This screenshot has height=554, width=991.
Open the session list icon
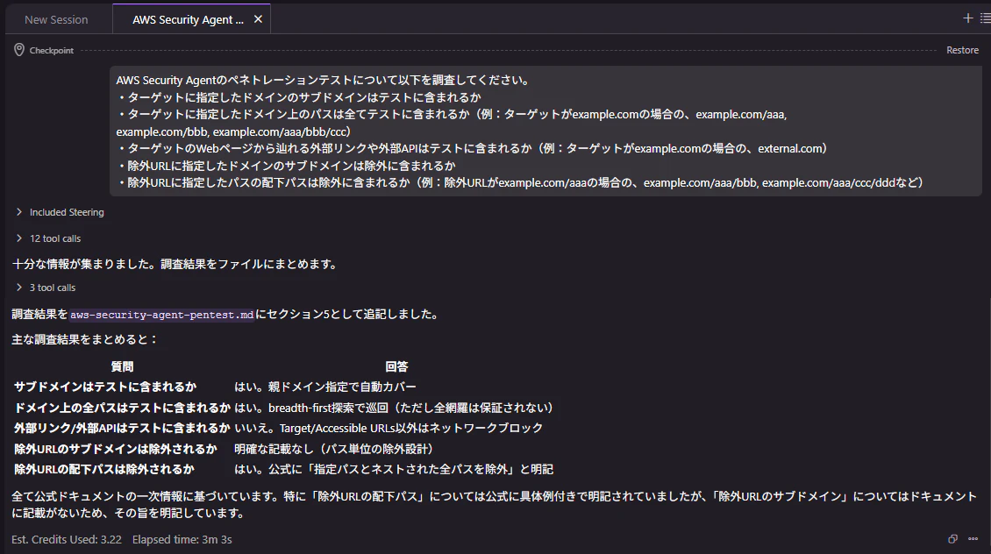(985, 18)
